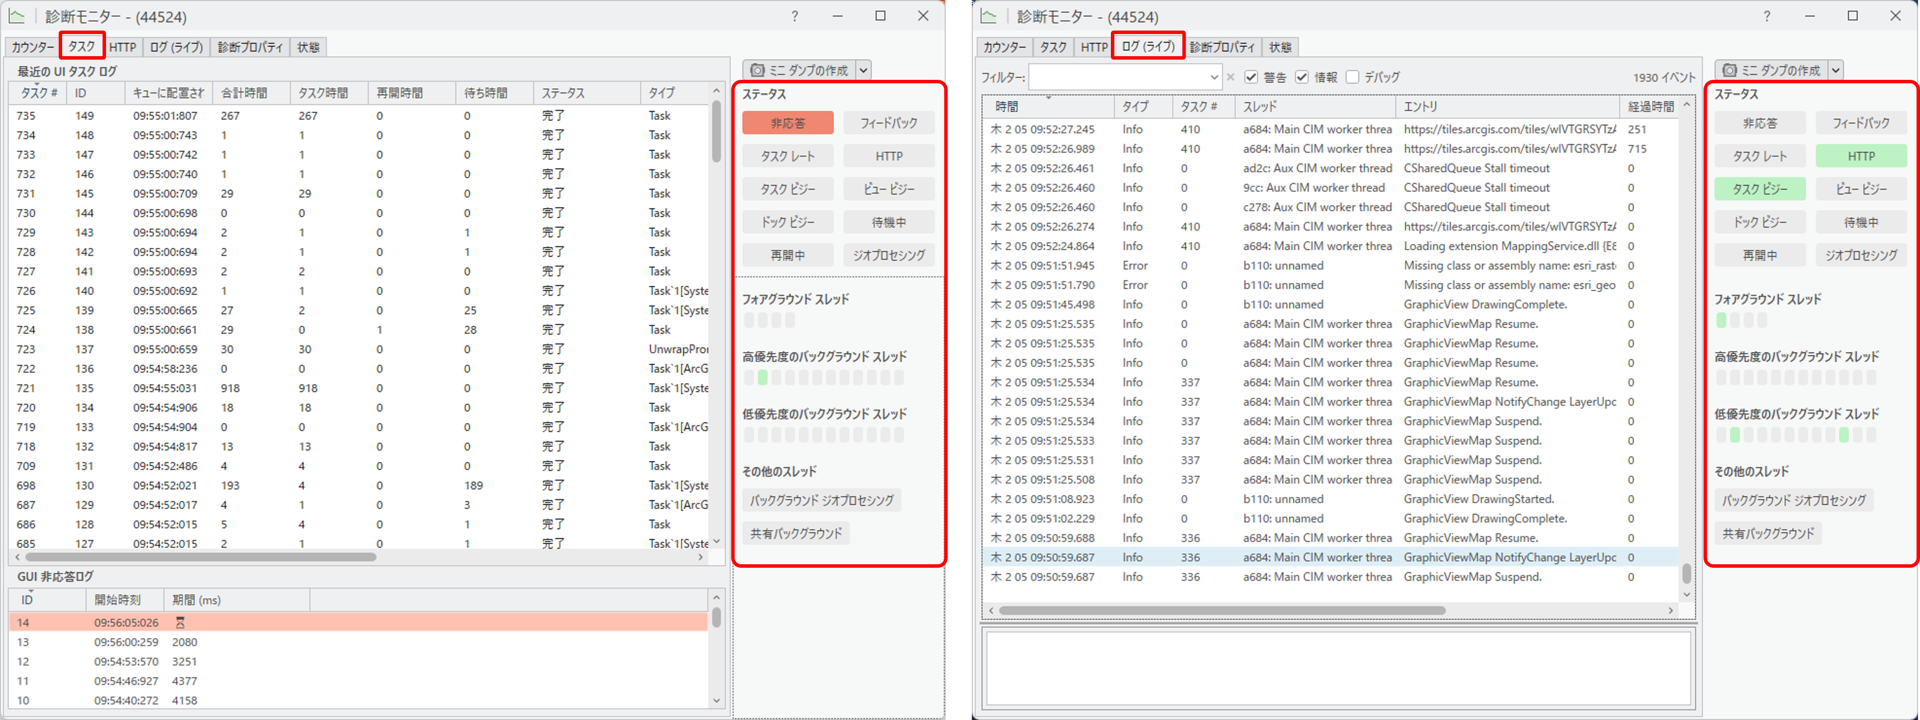Click the chart app icon in left title bar
The width and height of the screenshot is (1920, 720).
[x=16, y=16]
